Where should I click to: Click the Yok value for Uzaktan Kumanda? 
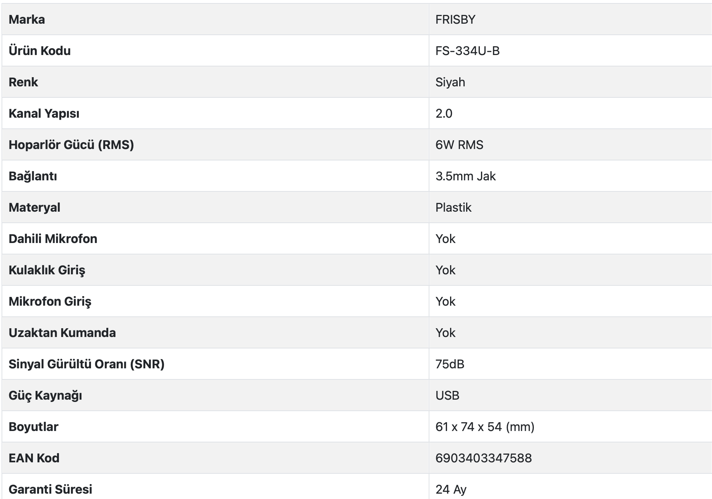click(x=445, y=333)
